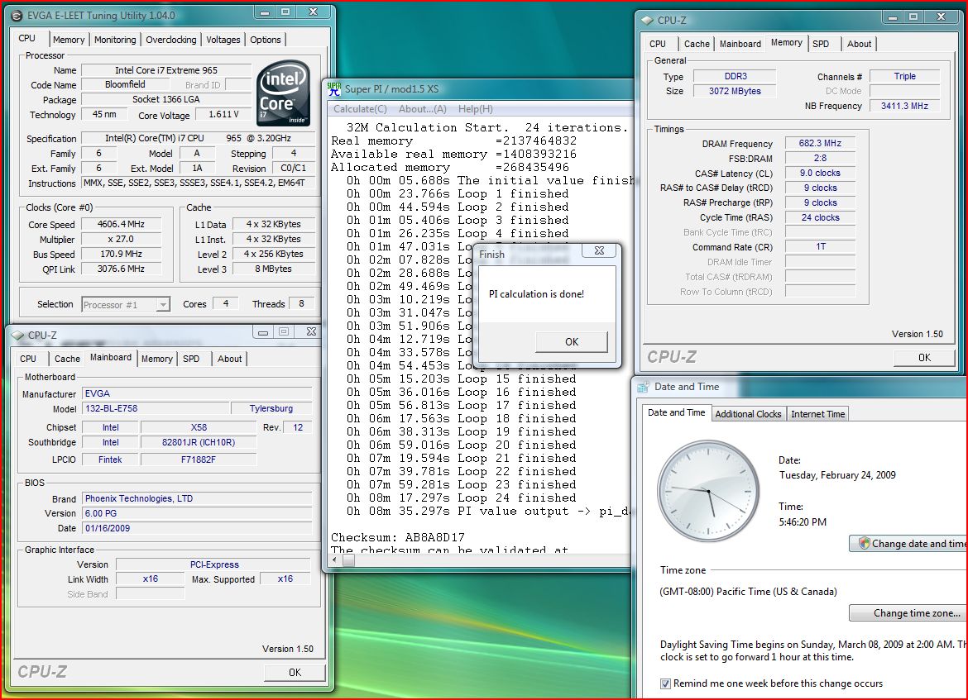The height and width of the screenshot is (700, 968).
Task: Click the Bus Speed 170.9 MHz value
Action: [121, 254]
